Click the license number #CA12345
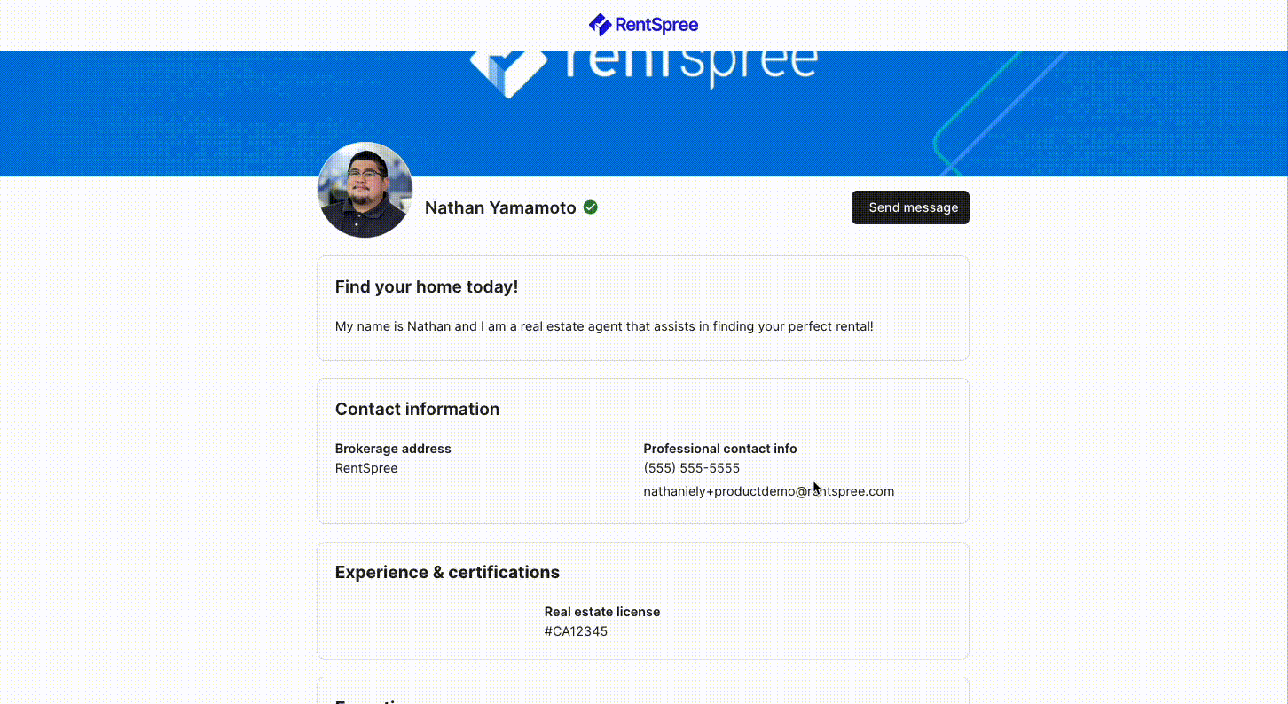This screenshot has width=1288, height=704. coord(576,631)
